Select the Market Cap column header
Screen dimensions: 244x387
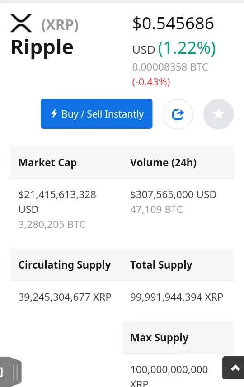(47, 163)
